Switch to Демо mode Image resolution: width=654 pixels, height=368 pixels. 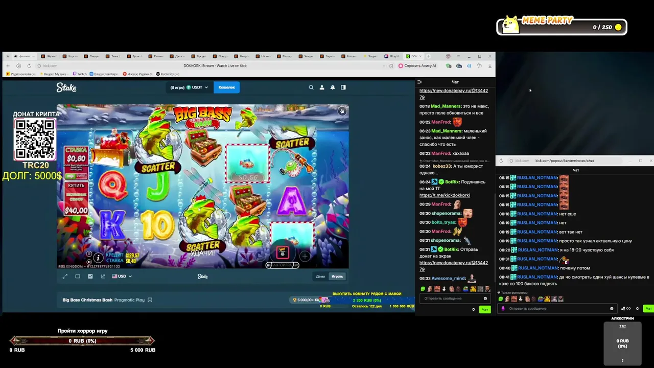[x=320, y=277]
